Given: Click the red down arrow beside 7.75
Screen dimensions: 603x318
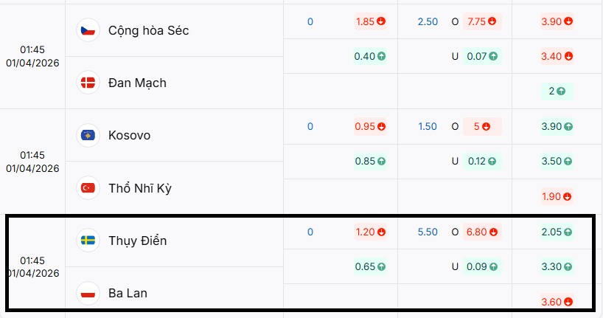Looking at the screenshot, I should pos(492,21).
